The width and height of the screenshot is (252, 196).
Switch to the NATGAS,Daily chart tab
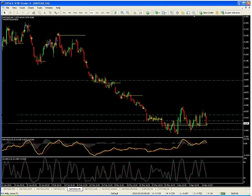pos(91,189)
